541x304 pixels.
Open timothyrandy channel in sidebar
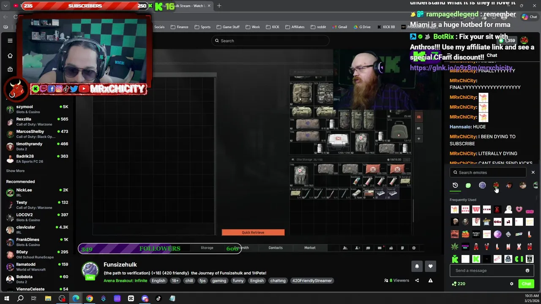(37, 146)
